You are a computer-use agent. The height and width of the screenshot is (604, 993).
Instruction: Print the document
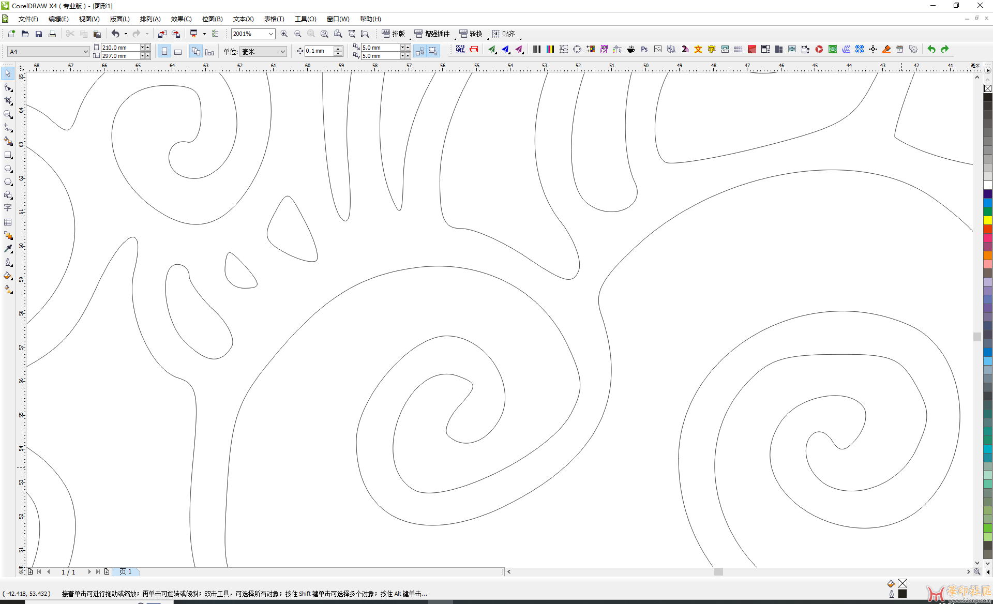pyautogui.click(x=52, y=34)
